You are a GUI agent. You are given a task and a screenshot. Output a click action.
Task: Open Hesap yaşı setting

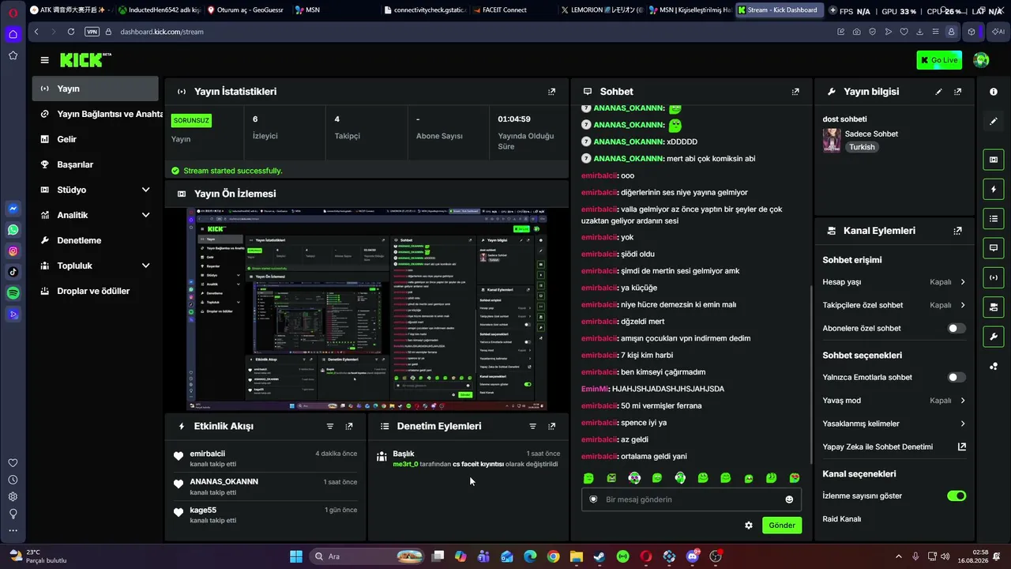pos(894,282)
